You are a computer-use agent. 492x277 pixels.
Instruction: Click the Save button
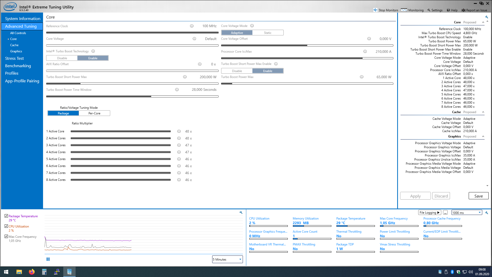(x=478, y=196)
